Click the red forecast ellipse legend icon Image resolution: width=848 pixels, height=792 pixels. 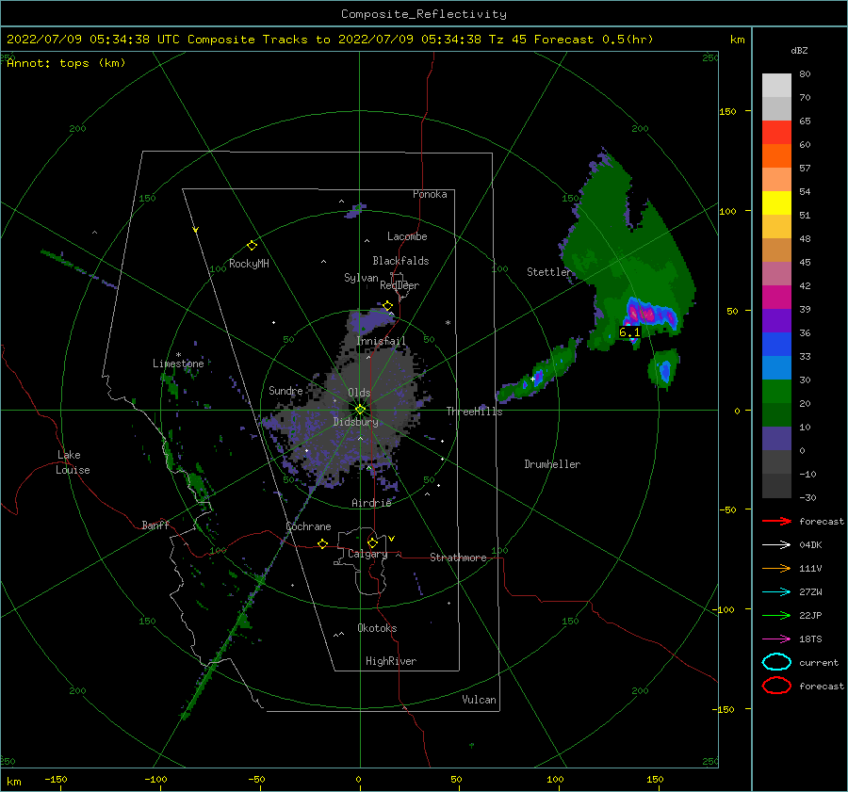(x=776, y=686)
